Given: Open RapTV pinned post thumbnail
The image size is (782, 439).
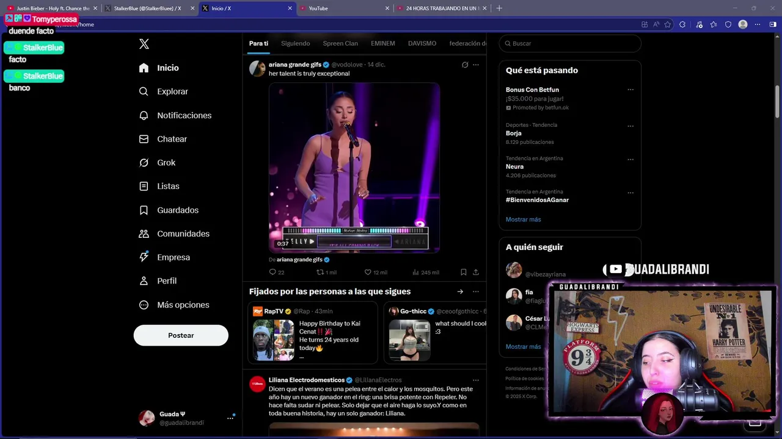Looking at the screenshot, I should [273, 340].
